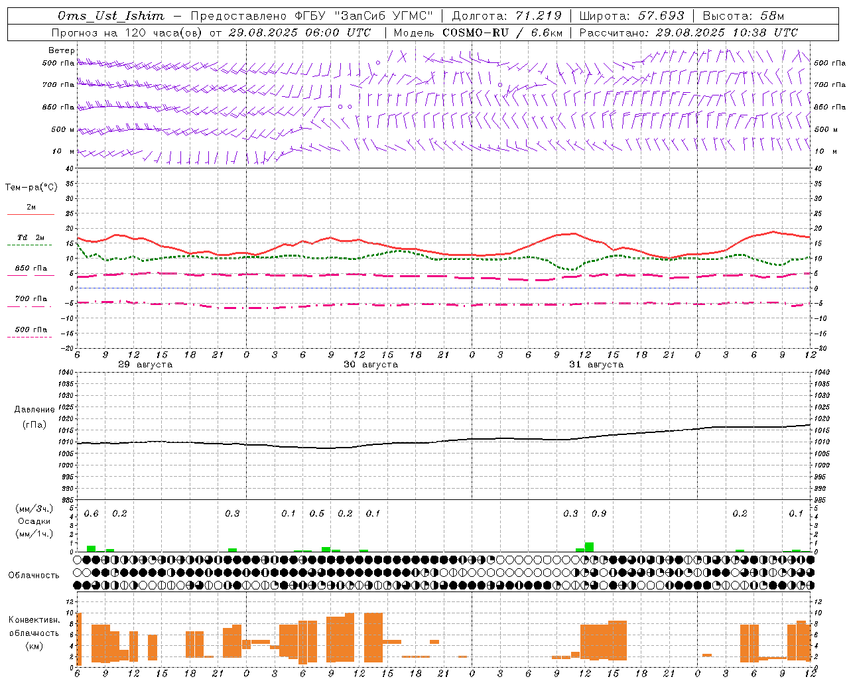Image resolution: width=849 pixels, height=679 pixels.
Task: Click the left 500 м wind level label
Action: [x=63, y=129]
